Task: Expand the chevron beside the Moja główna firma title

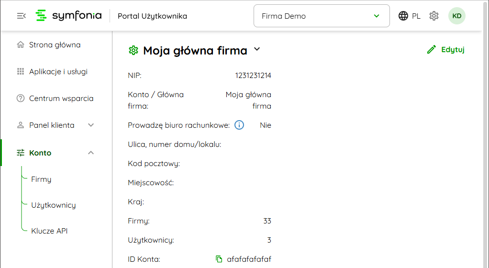Action: point(257,49)
